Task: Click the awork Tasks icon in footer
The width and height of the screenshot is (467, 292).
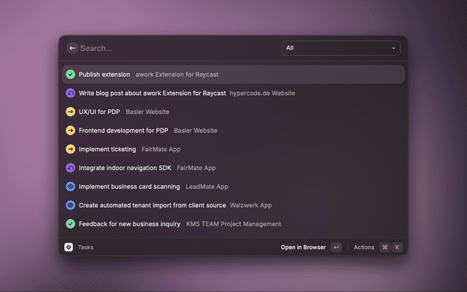Action: point(69,247)
